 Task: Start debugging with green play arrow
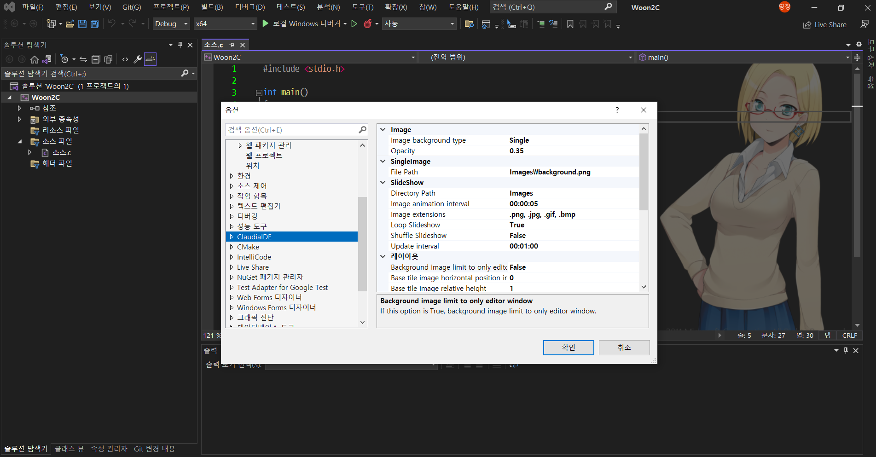coord(265,23)
